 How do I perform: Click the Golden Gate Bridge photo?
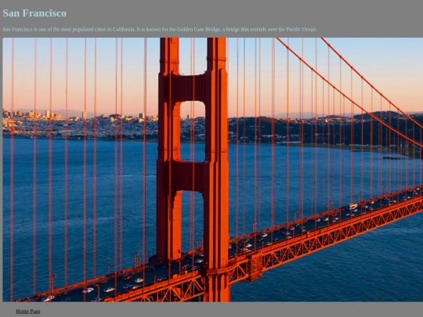[x=213, y=170]
